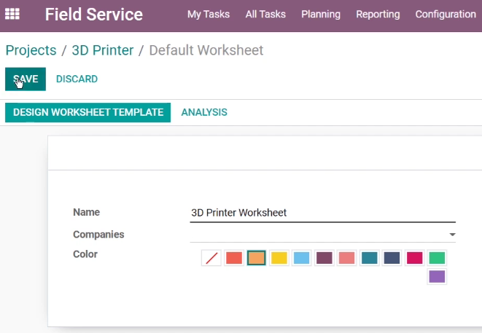Open the apps grid menu icon

click(12, 14)
